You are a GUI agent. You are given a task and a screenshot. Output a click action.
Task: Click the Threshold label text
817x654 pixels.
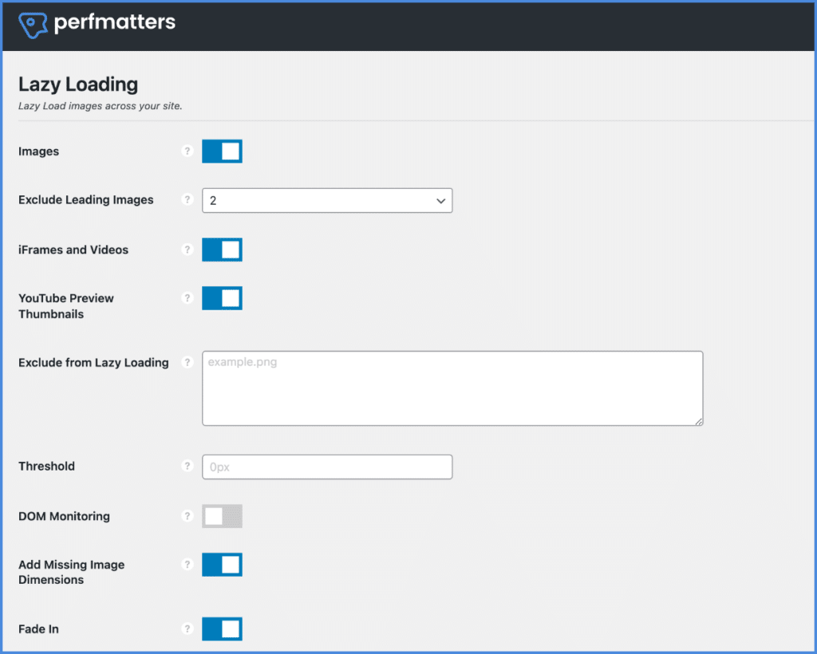(x=46, y=466)
